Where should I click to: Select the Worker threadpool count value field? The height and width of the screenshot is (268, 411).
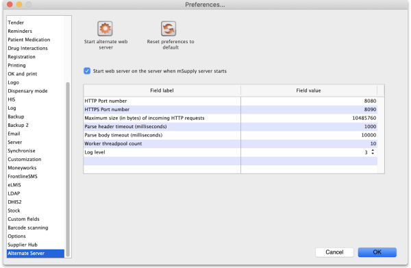click(x=309, y=144)
